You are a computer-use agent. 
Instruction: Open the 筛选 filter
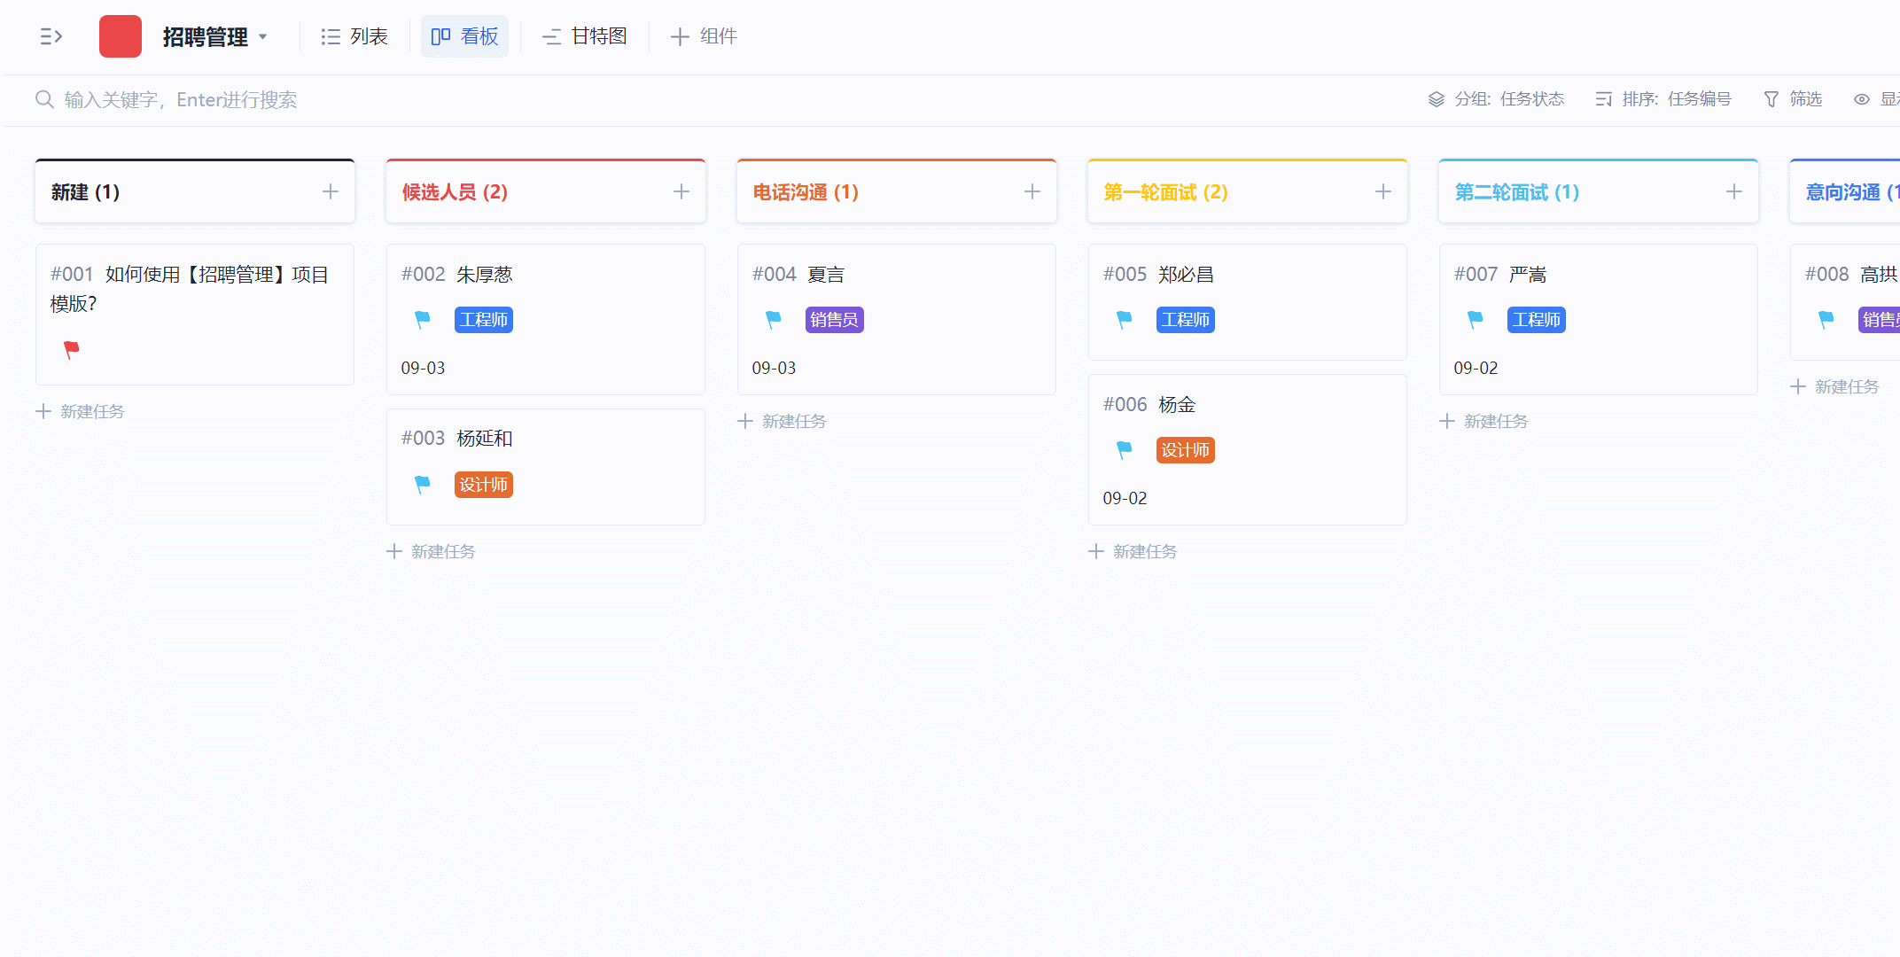1793,99
